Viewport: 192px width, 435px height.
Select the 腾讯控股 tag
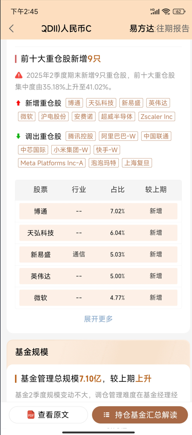[x=81, y=136]
